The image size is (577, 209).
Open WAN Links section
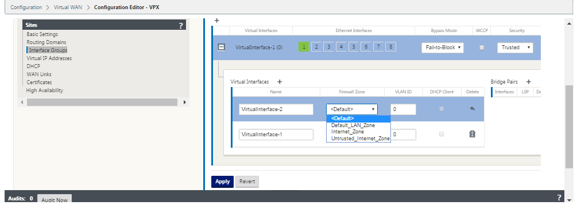39,74
